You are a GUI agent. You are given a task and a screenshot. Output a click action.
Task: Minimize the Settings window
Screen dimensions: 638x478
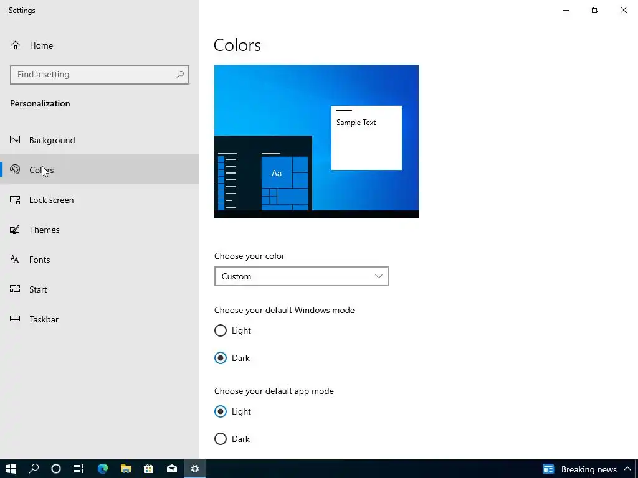(x=566, y=10)
